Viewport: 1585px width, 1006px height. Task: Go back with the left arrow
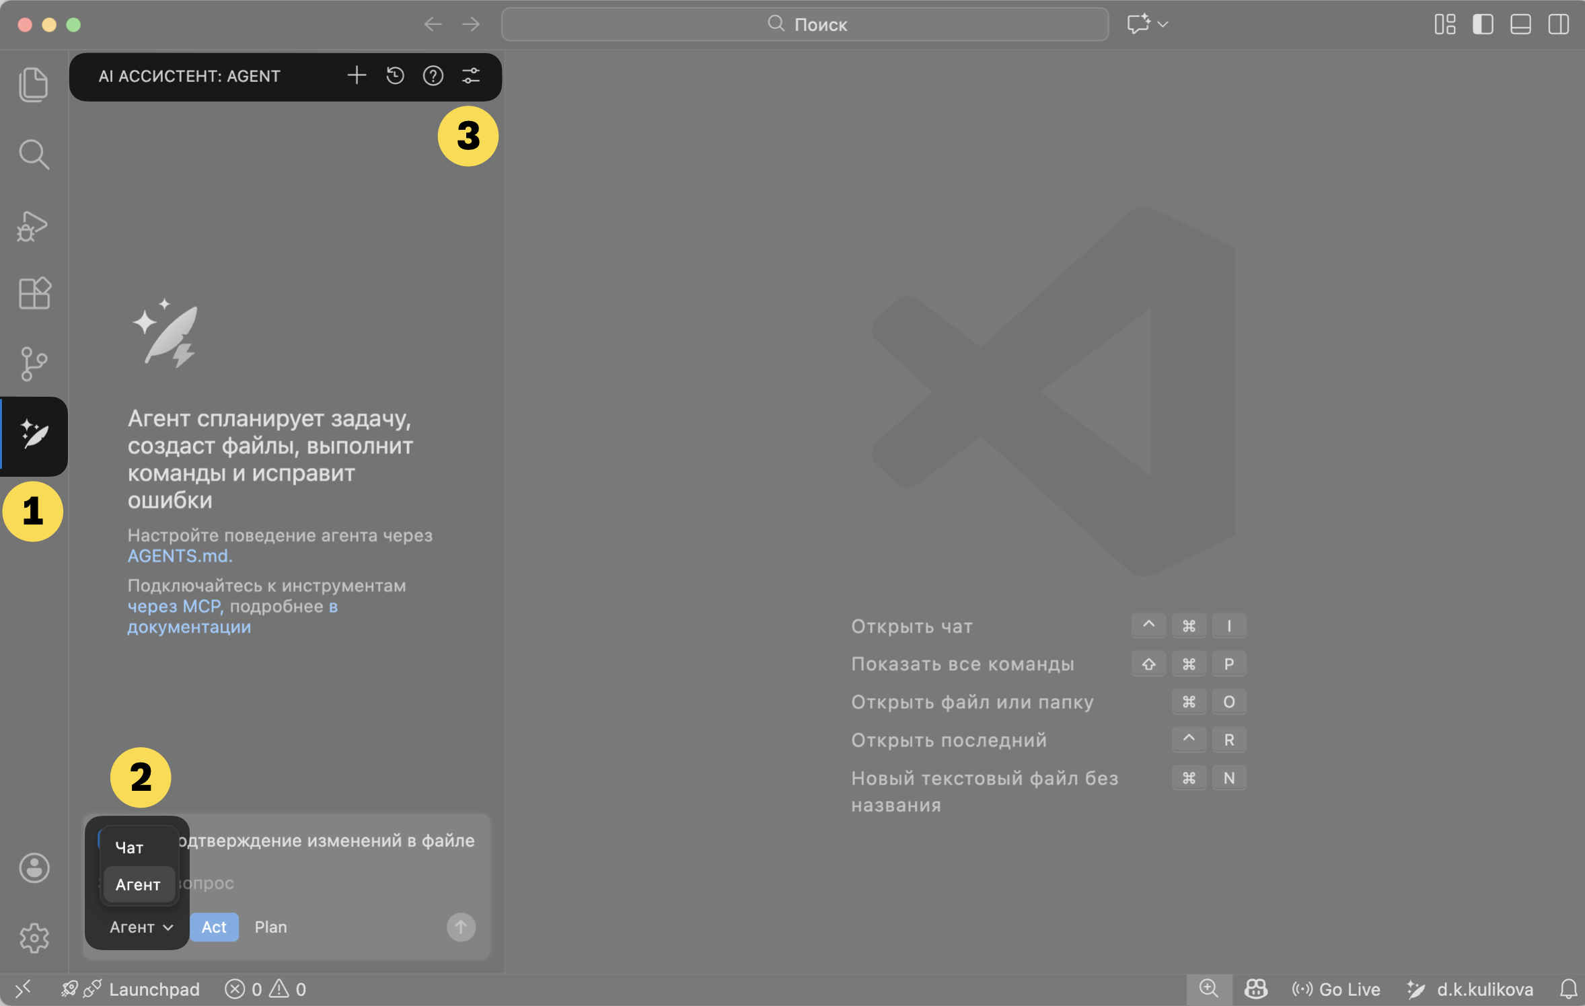point(433,24)
